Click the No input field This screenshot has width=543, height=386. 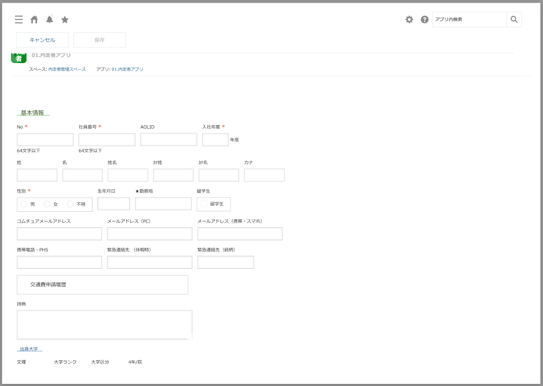[45, 140]
